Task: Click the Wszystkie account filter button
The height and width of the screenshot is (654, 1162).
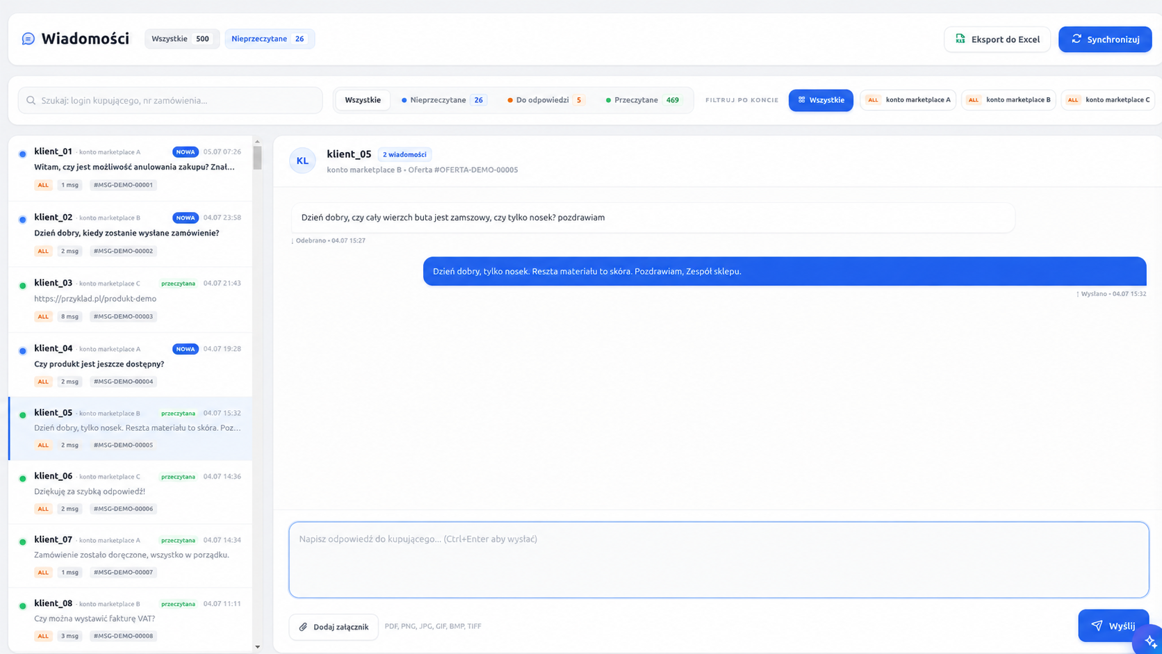Action: [821, 100]
